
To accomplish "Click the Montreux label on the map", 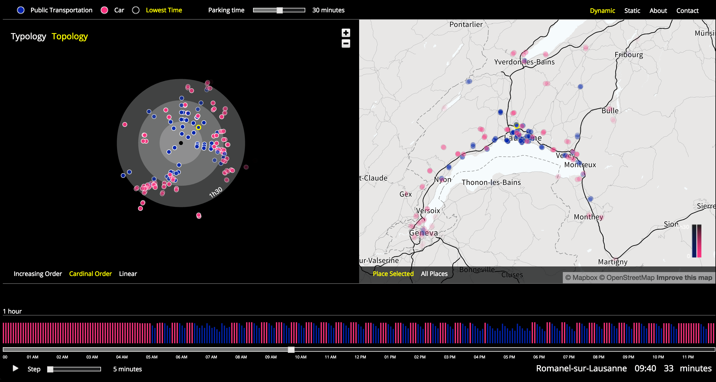I will (580, 165).
